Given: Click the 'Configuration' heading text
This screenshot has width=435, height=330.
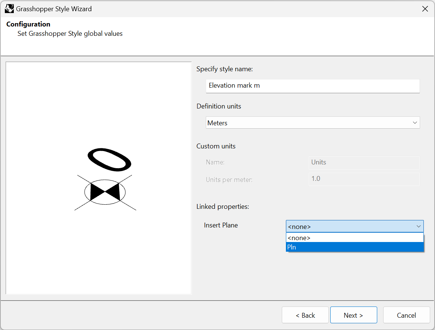Looking at the screenshot, I should click(28, 24).
